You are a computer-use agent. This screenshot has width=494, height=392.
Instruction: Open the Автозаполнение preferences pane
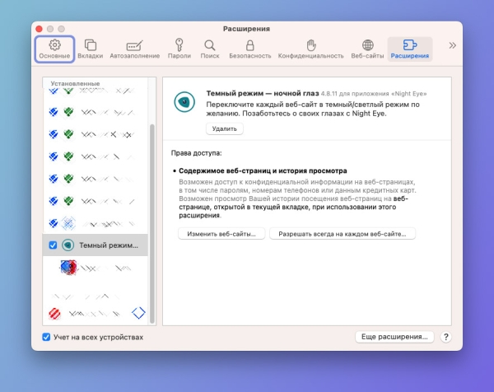coord(134,49)
